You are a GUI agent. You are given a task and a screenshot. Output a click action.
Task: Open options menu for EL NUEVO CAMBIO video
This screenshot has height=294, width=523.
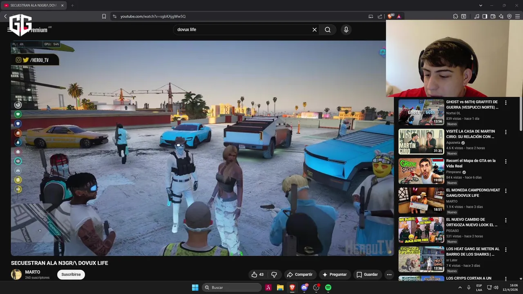[x=506, y=220]
